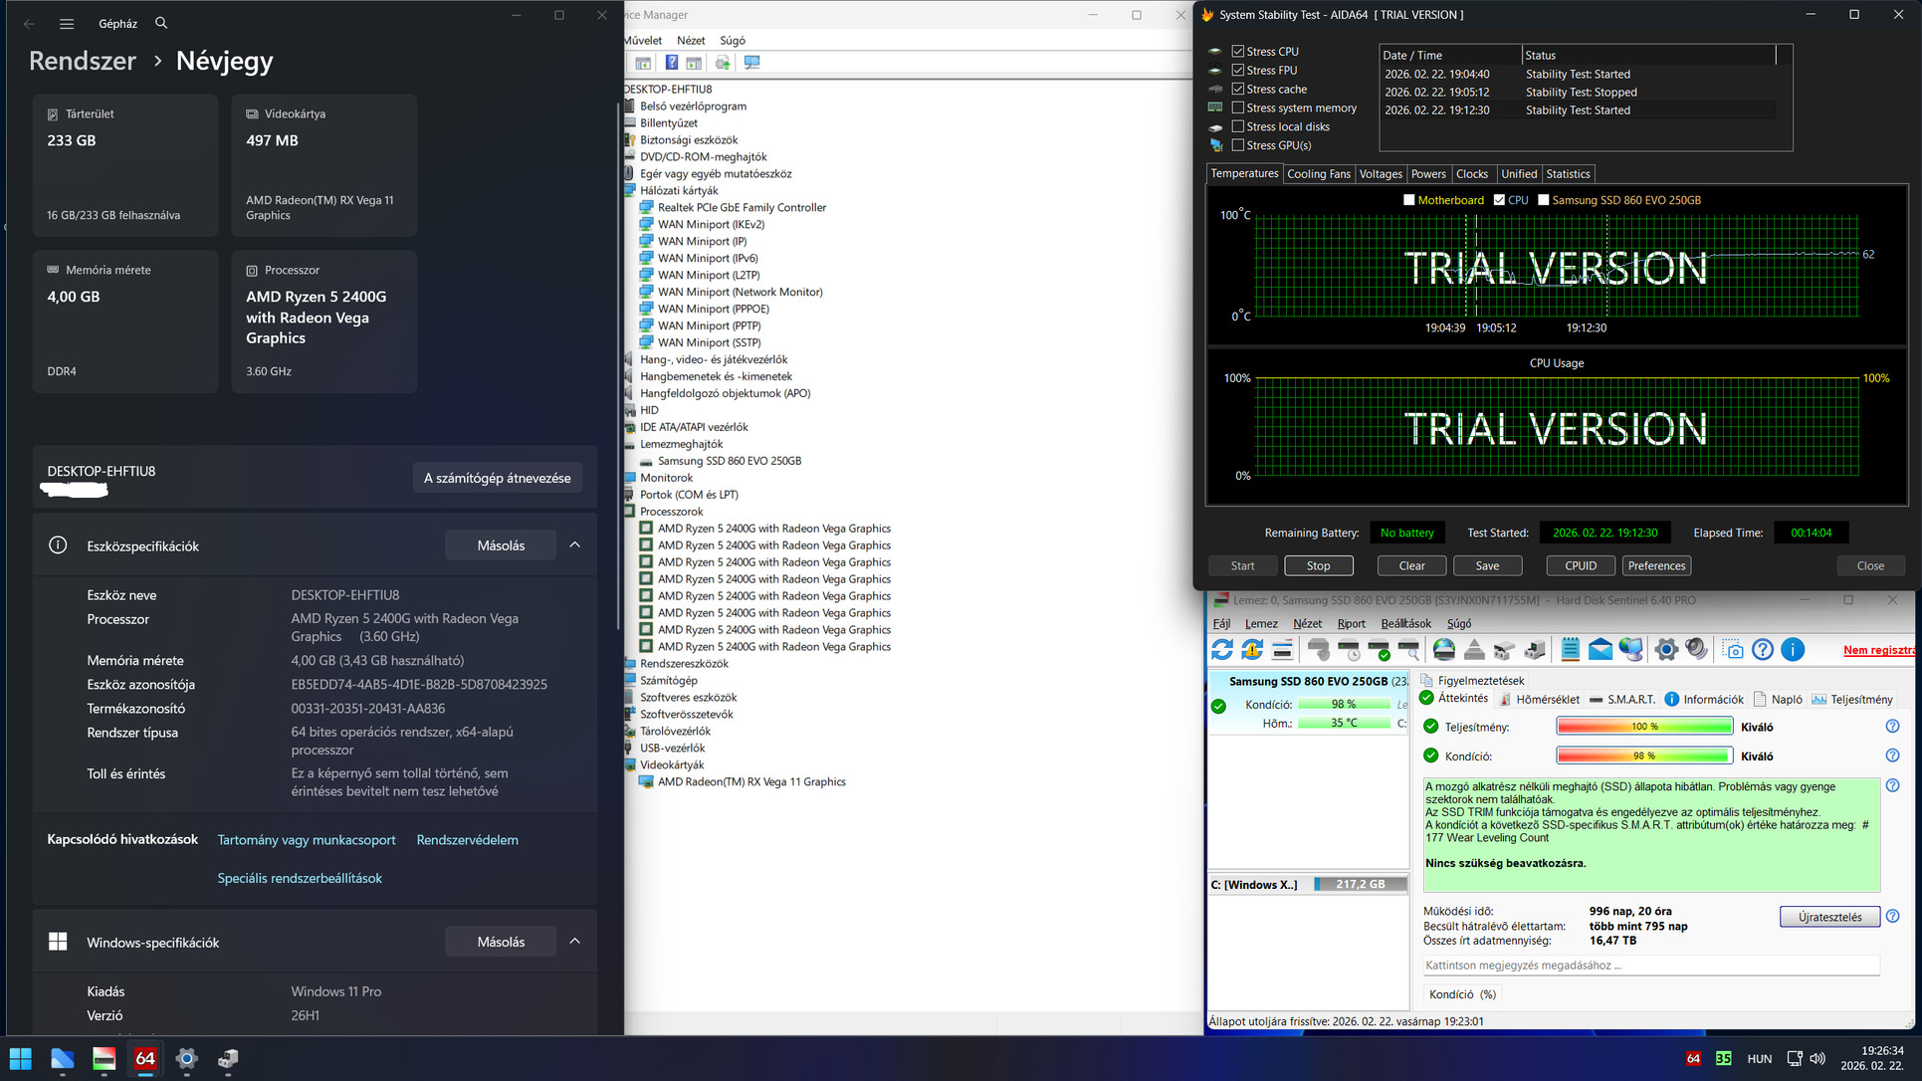Open AIDA64 from the taskbar
Screen dimensions: 1922x1081
point(145,1058)
